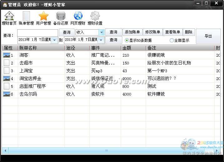Open the end date picker dropdown

coord(101,40)
